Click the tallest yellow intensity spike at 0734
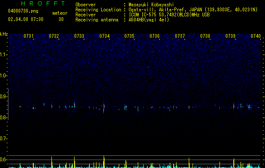The height and width of the screenshot is (168, 265). 104,162
